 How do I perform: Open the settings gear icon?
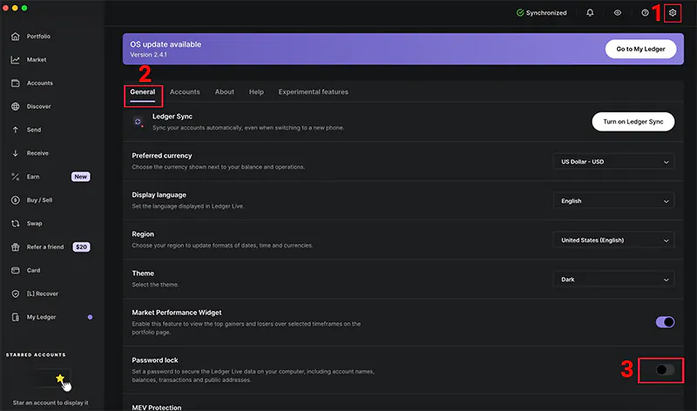click(672, 13)
